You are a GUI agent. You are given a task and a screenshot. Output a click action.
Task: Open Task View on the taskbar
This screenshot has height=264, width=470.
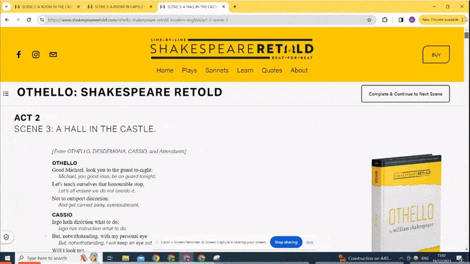click(x=110, y=258)
